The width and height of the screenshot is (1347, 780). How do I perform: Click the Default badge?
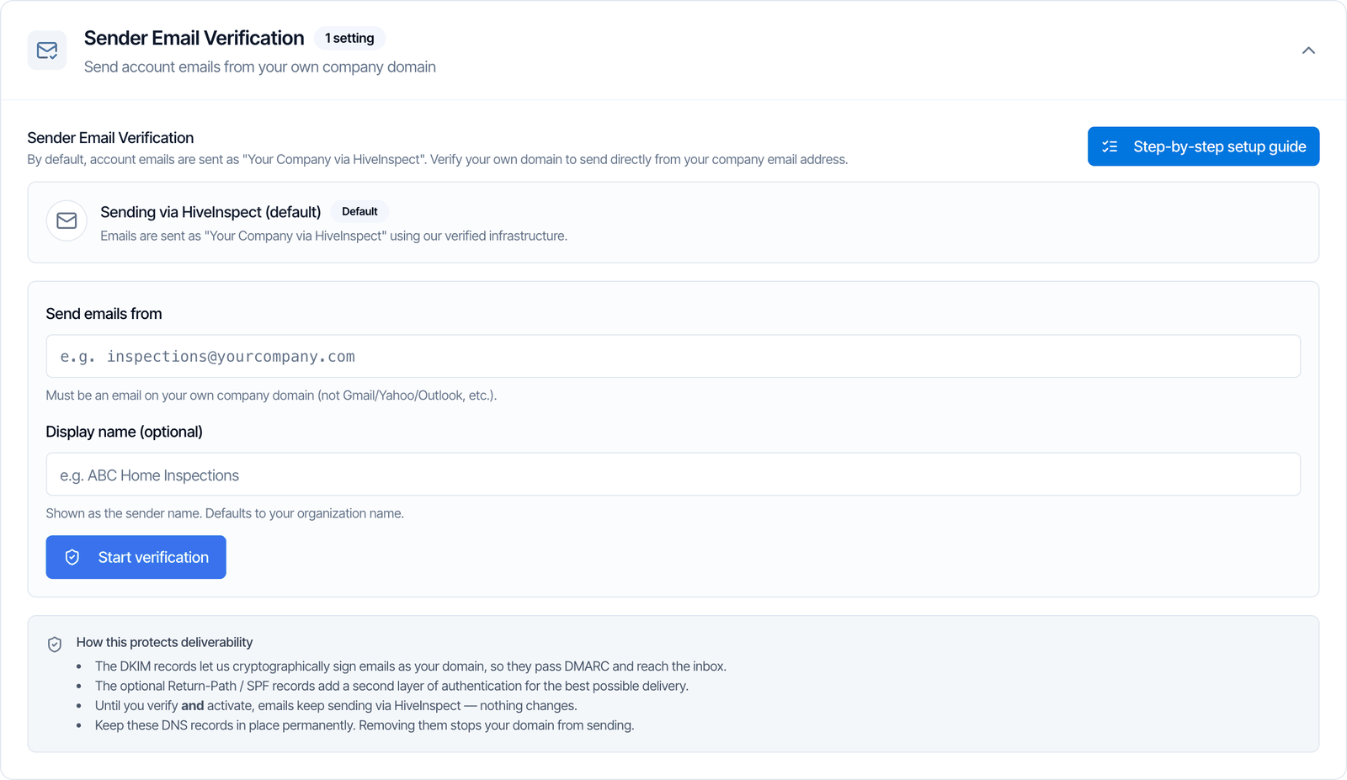coord(359,211)
